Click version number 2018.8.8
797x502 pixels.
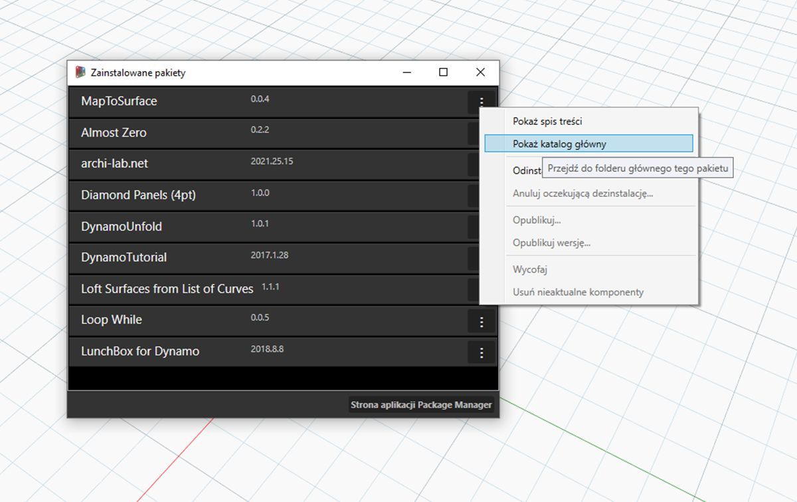click(267, 348)
